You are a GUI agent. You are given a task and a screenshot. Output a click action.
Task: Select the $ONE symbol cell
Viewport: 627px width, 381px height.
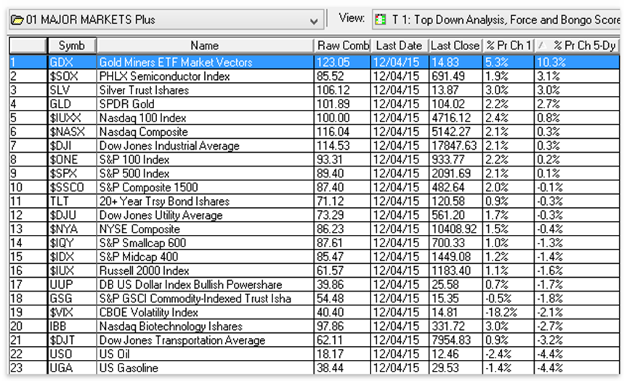72,160
